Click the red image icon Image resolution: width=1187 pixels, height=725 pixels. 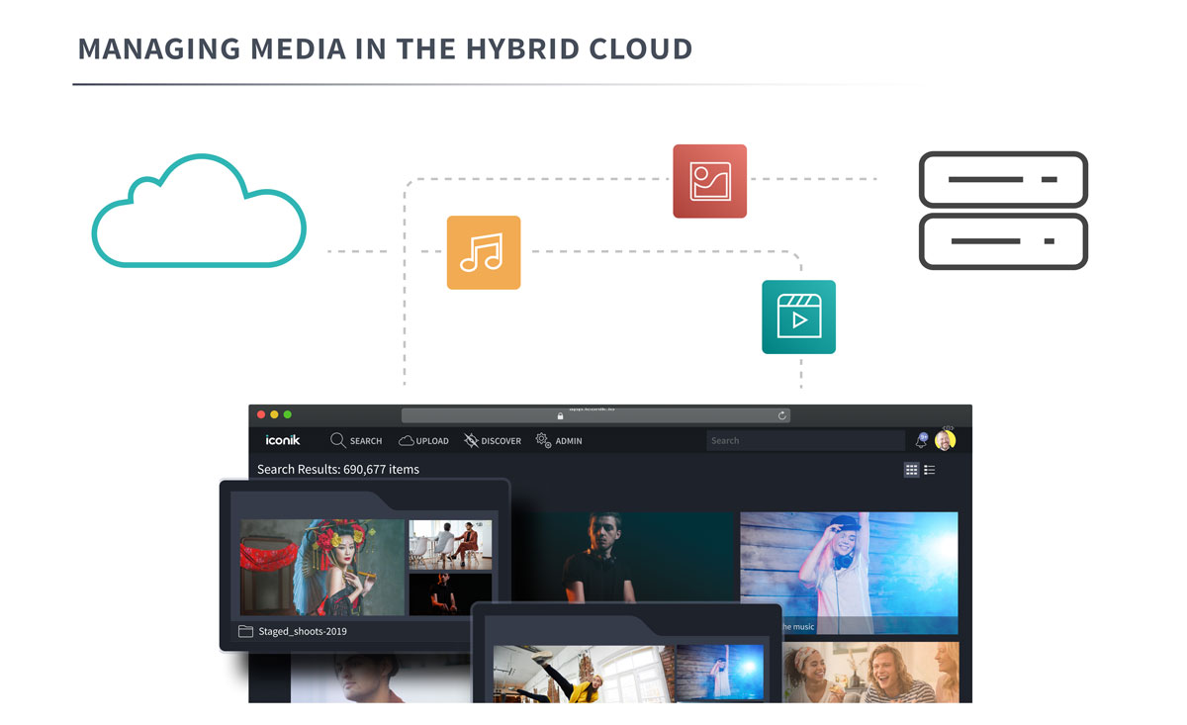(x=709, y=181)
